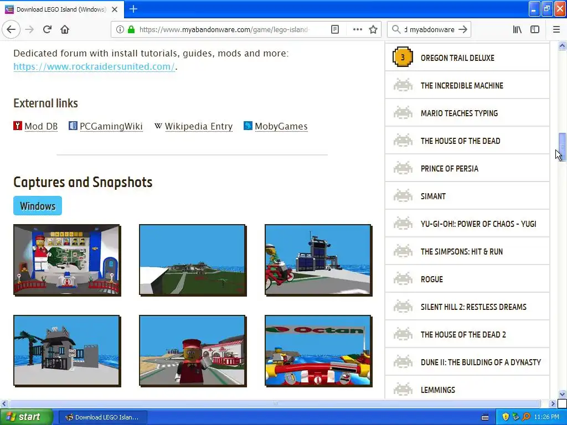The width and height of the screenshot is (567, 425).
Task: Toggle reader view in address bar
Action: pyautogui.click(x=335, y=30)
